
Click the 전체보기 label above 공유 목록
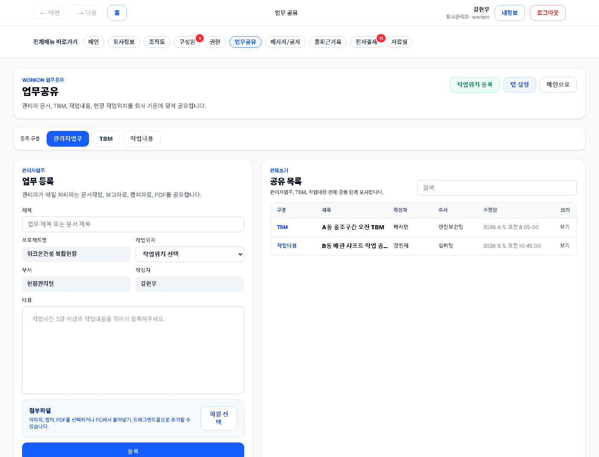(279, 171)
